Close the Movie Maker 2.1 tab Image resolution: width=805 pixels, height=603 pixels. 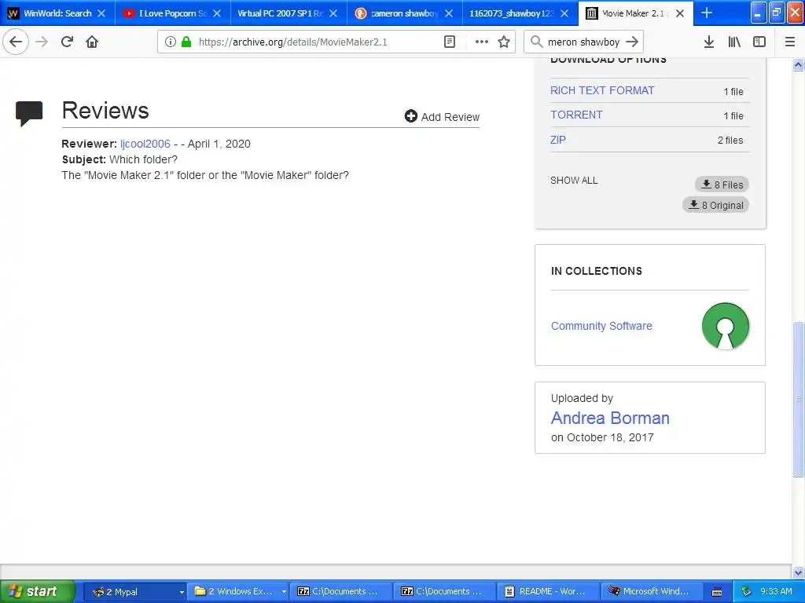(680, 13)
